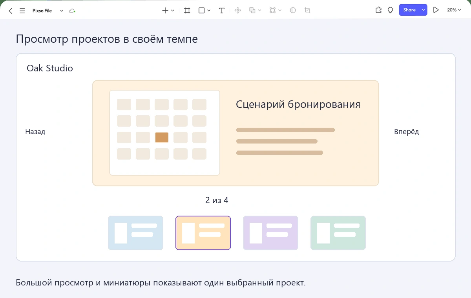Go back using the left arrow icon
Image resolution: width=471 pixels, height=298 pixels.
coord(11,11)
